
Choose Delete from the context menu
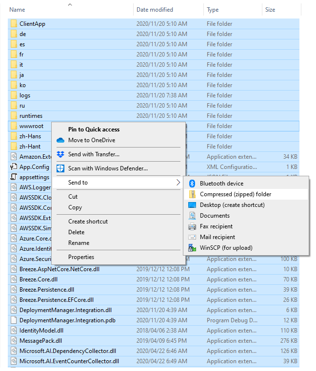(x=77, y=232)
